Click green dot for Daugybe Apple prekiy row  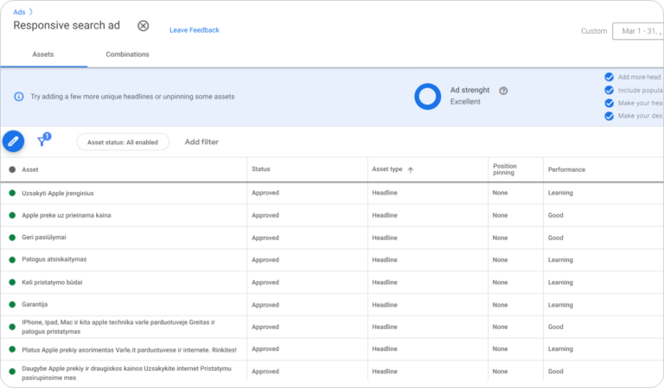12,372
